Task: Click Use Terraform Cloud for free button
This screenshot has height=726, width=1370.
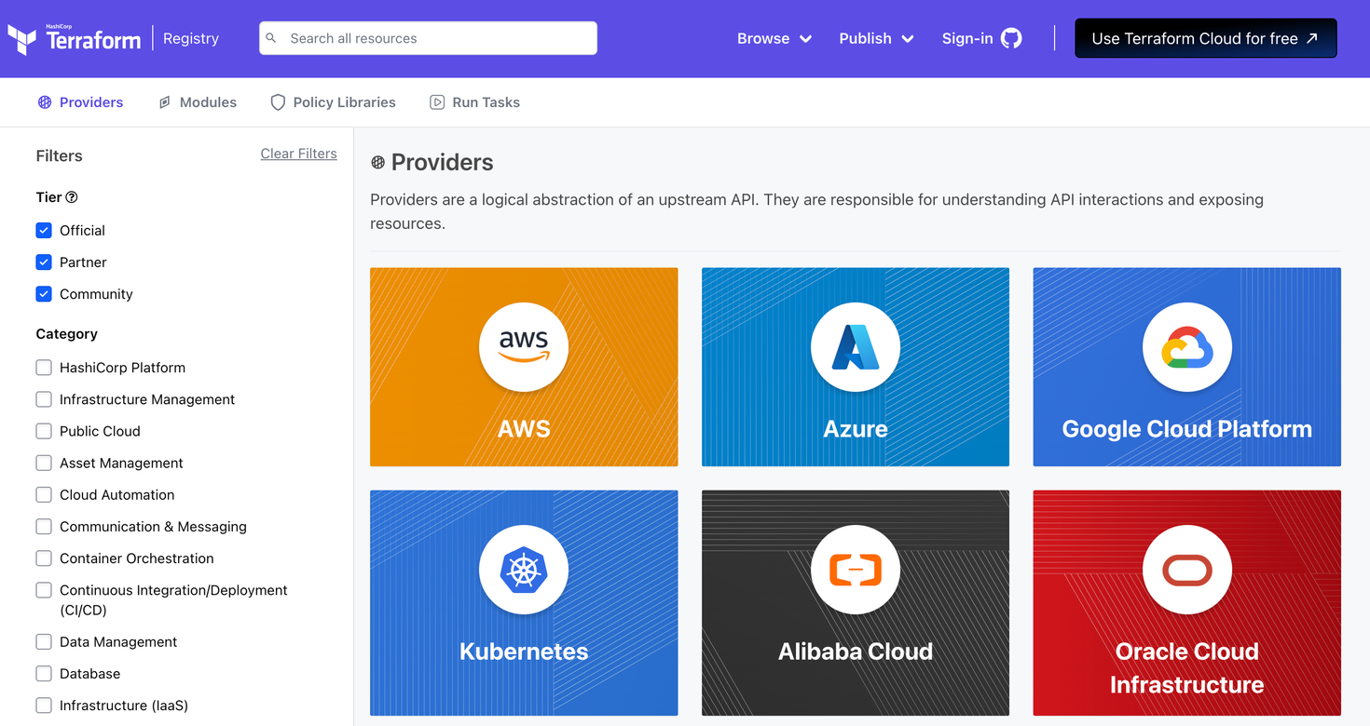Action: [x=1206, y=38]
